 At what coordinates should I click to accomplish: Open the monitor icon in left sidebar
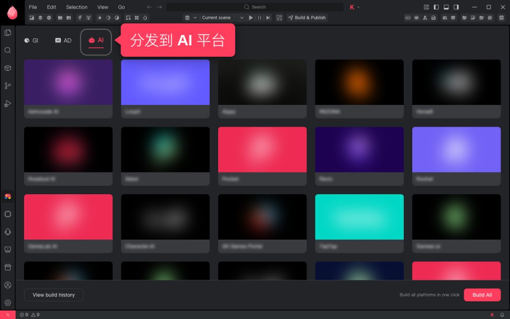(x=8, y=250)
